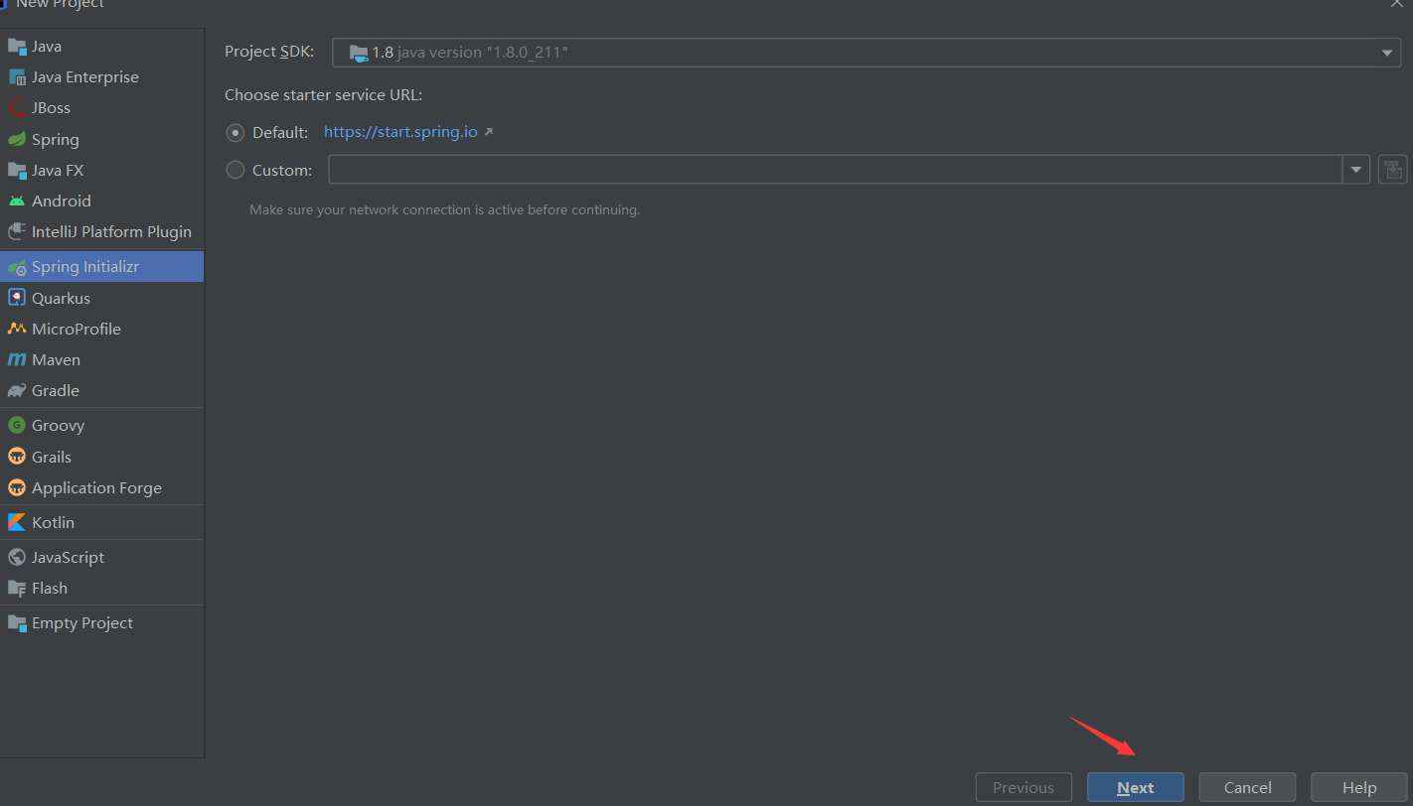Pick Maven in the generator list

(101, 359)
